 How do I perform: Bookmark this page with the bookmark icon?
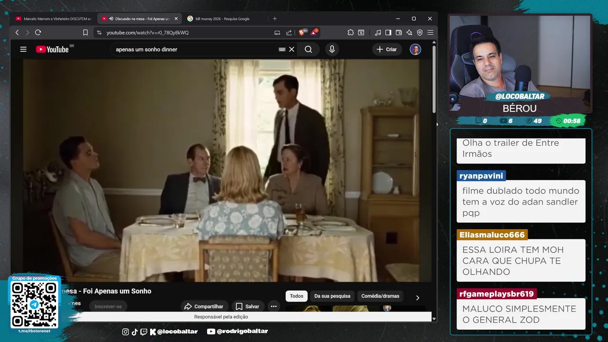[x=85, y=32]
